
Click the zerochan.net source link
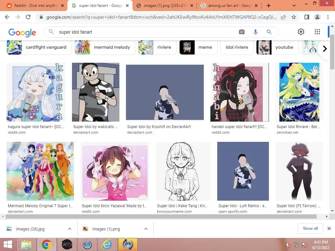click(x=287, y=132)
